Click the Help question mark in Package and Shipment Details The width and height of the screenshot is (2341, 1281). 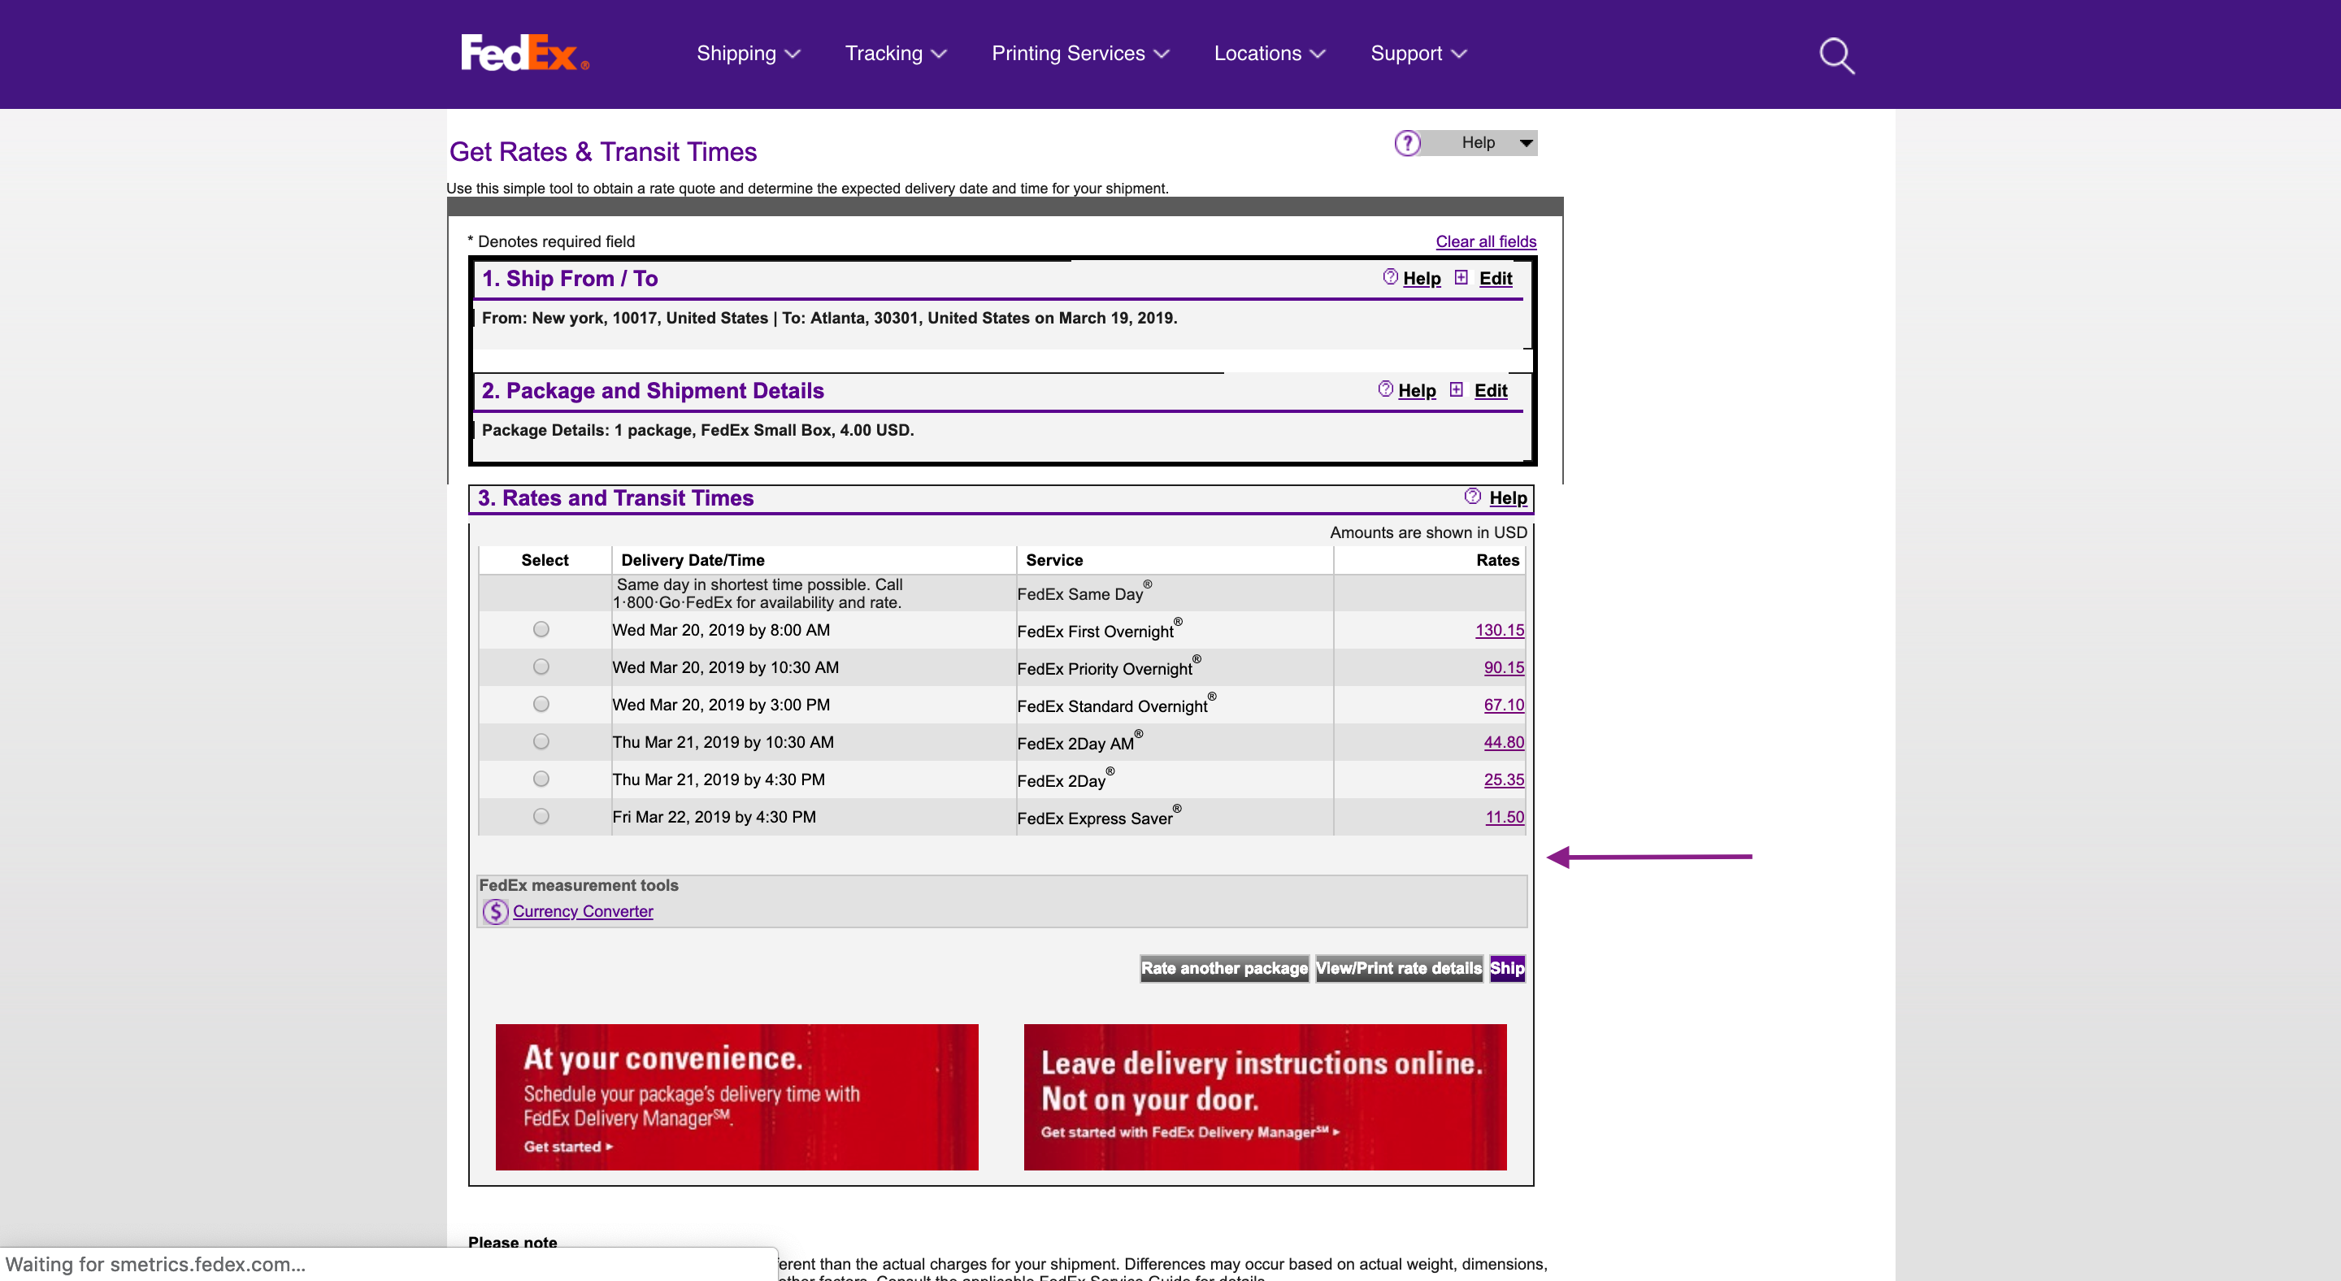click(x=1384, y=390)
